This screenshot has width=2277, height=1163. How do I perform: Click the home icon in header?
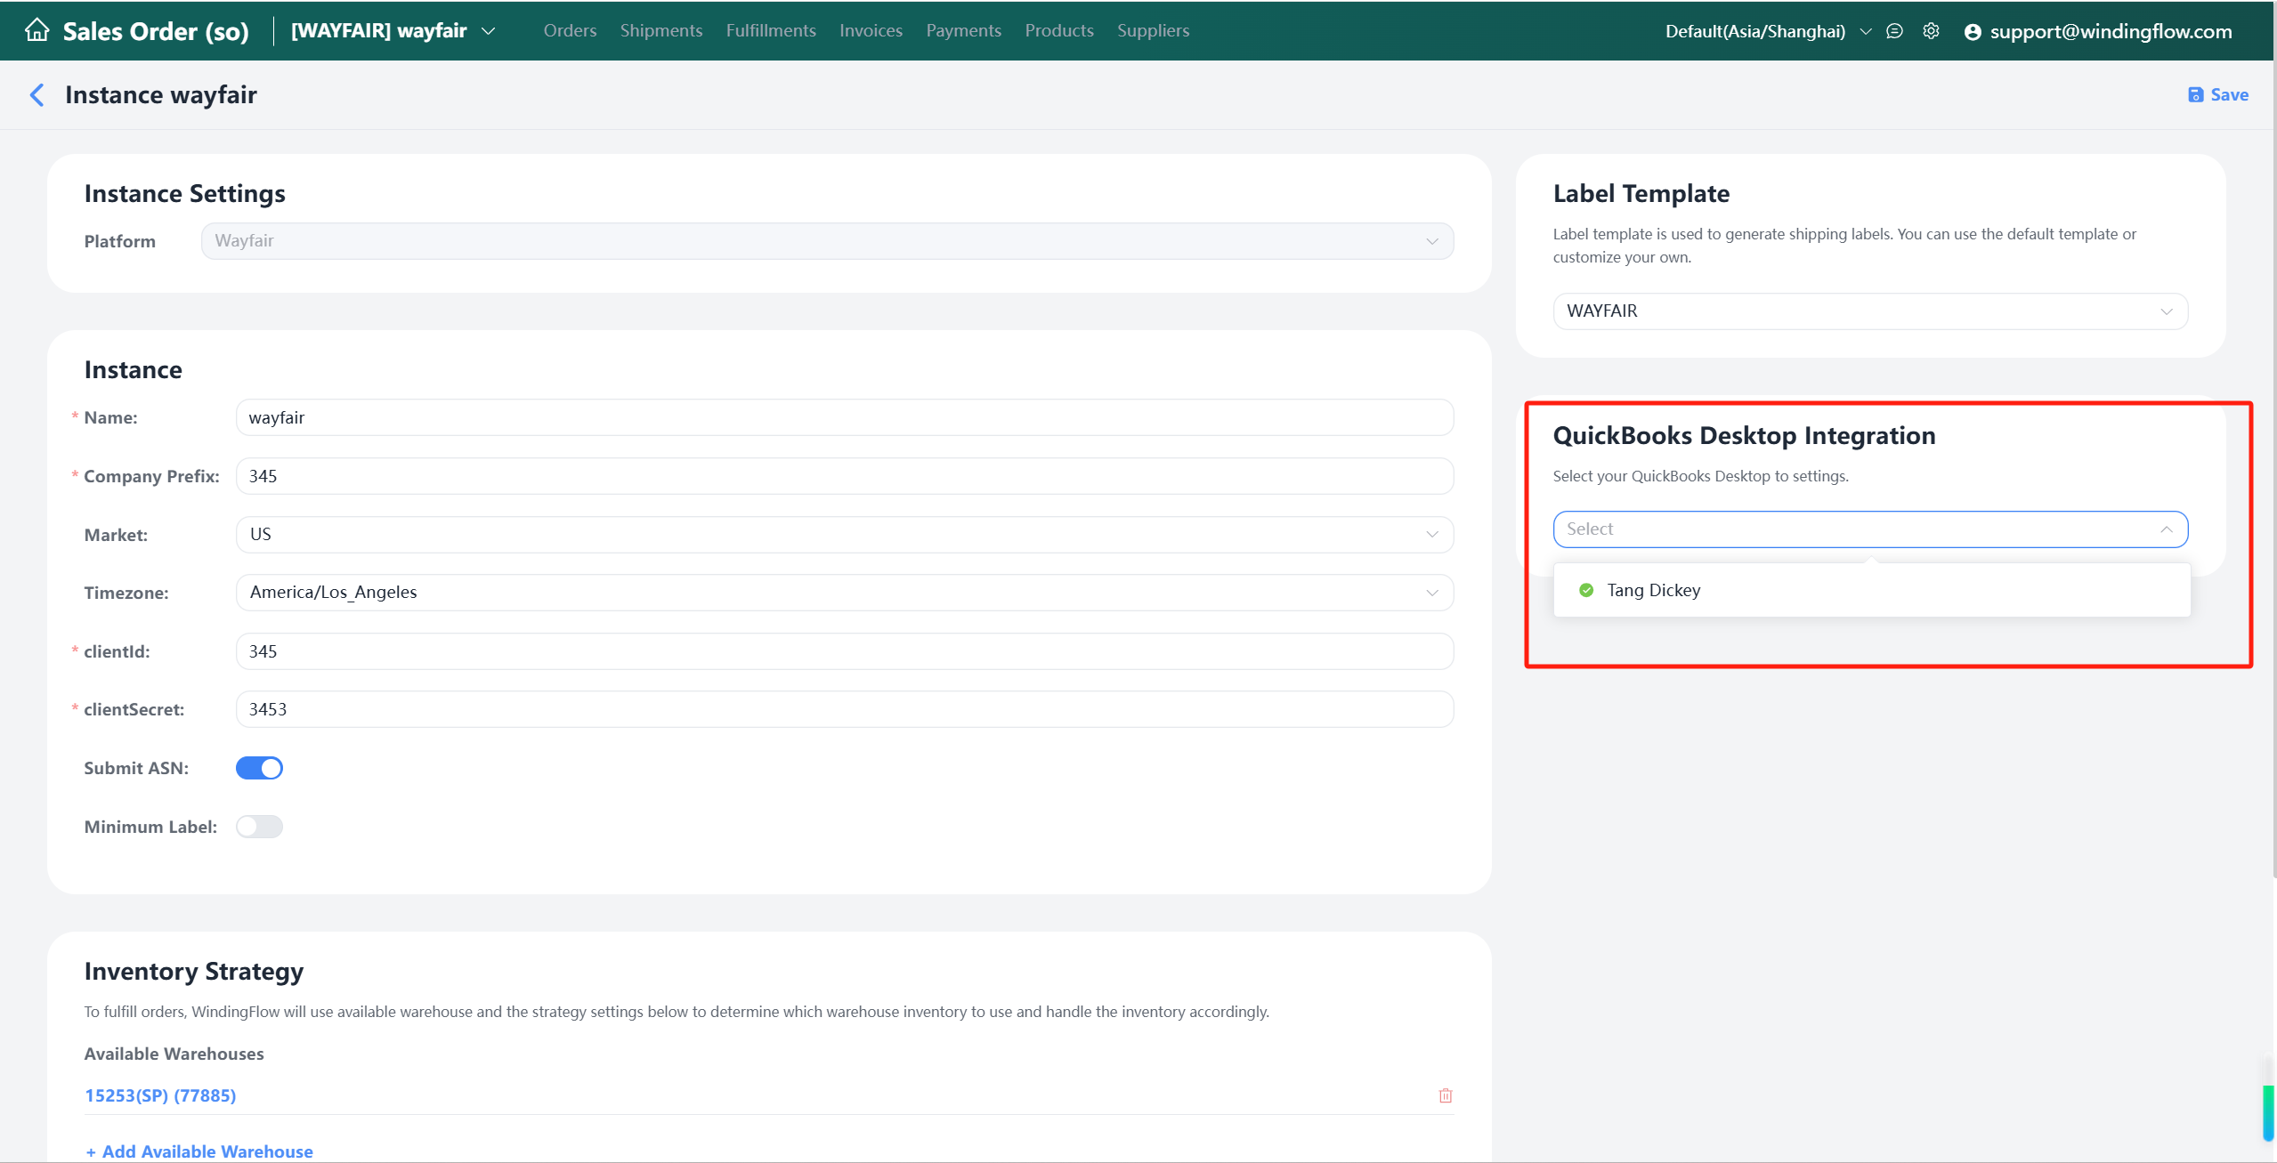tap(36, 30)
